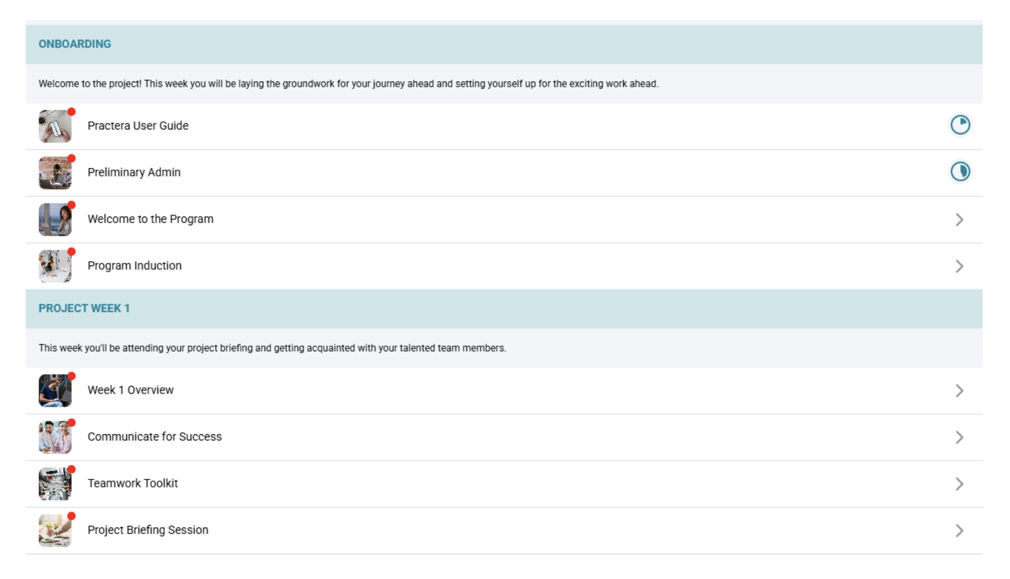Open chevron arrow for Week 1 Overview
The height and width of the screenshot is (579, 1010).
tap(959, 390)
